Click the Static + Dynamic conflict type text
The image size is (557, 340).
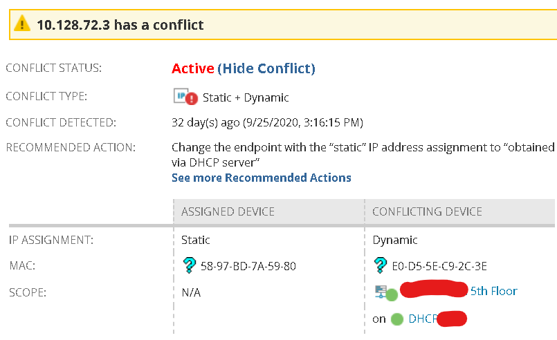pos(246,97)
